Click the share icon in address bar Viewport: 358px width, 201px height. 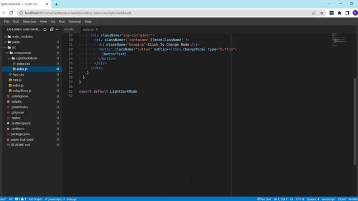[314, 13]
